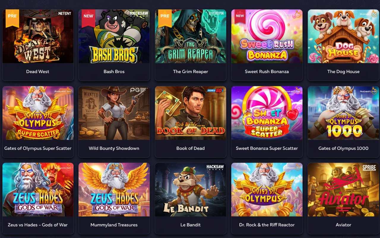Click the PRE ribbon on The Grim Reaper
This screenshot has height=238, width=380.
[165, 17]
